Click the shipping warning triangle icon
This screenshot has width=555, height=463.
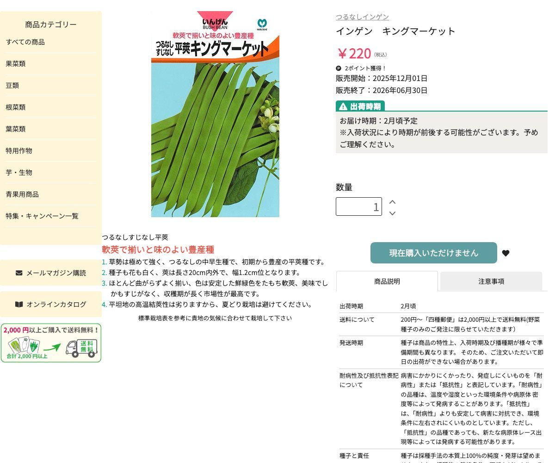[x=343, y=106]
